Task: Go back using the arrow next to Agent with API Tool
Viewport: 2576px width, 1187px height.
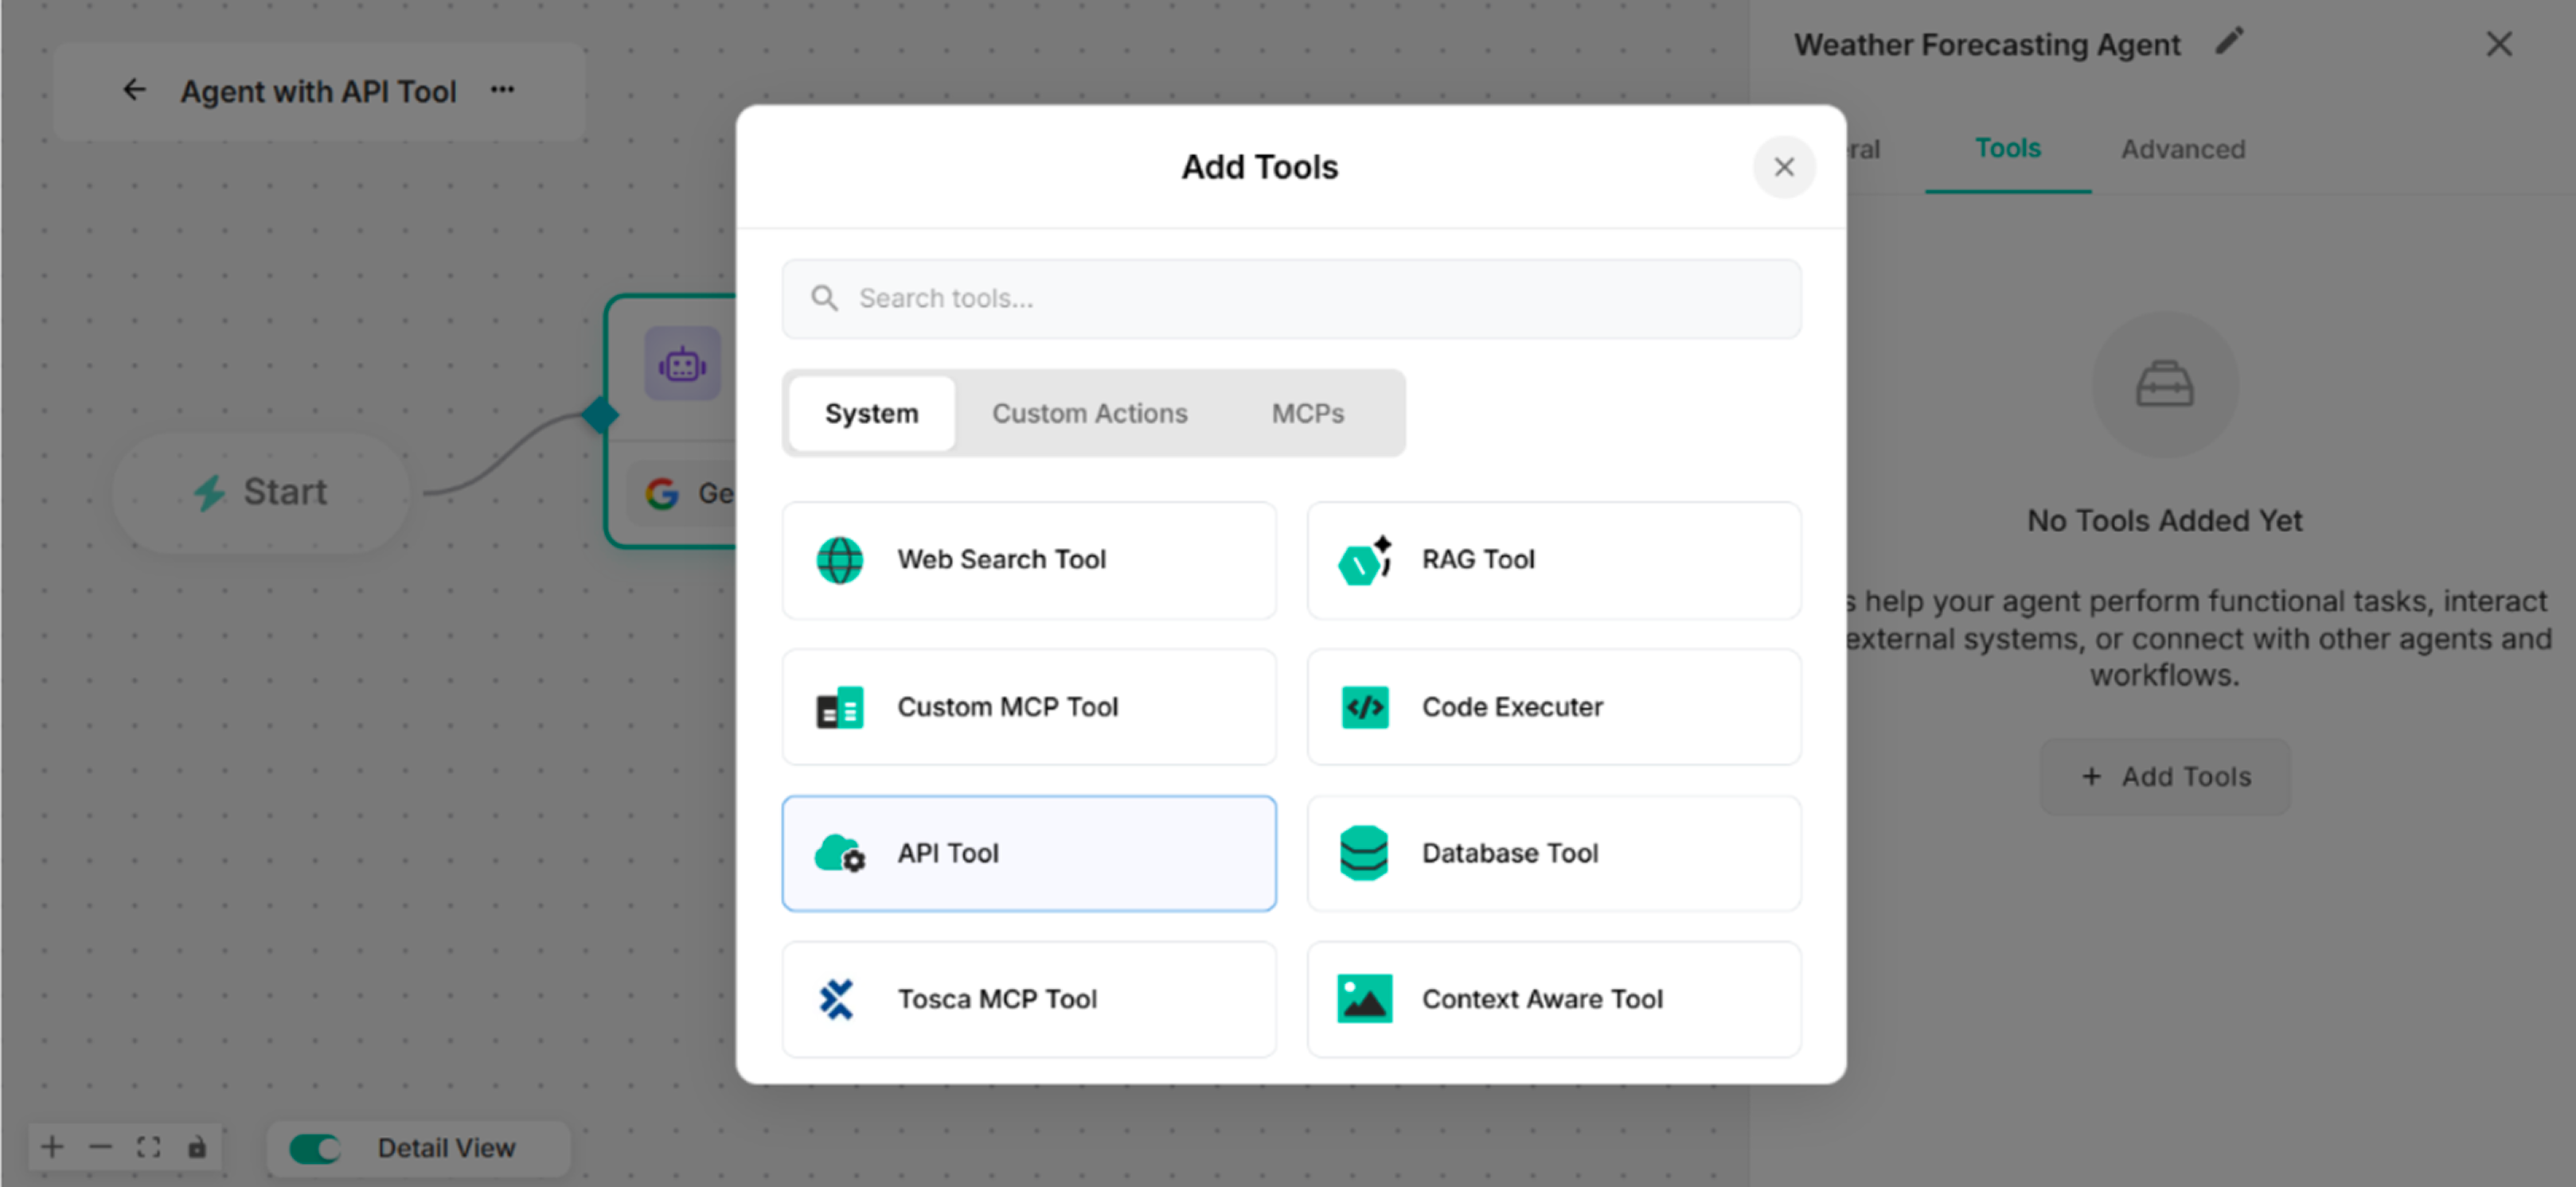Action: click(x=134, y=90)
